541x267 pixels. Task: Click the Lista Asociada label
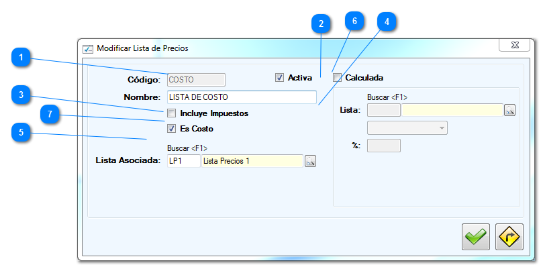point(128,160)
